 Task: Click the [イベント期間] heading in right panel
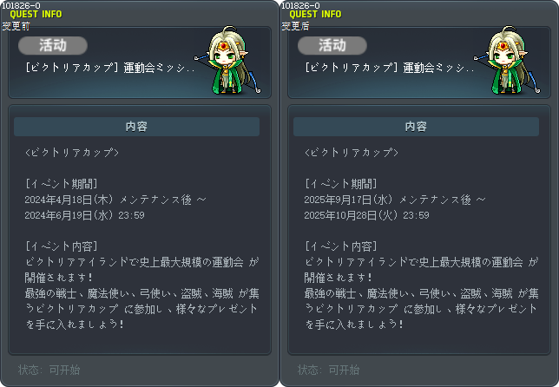[340, 184]
